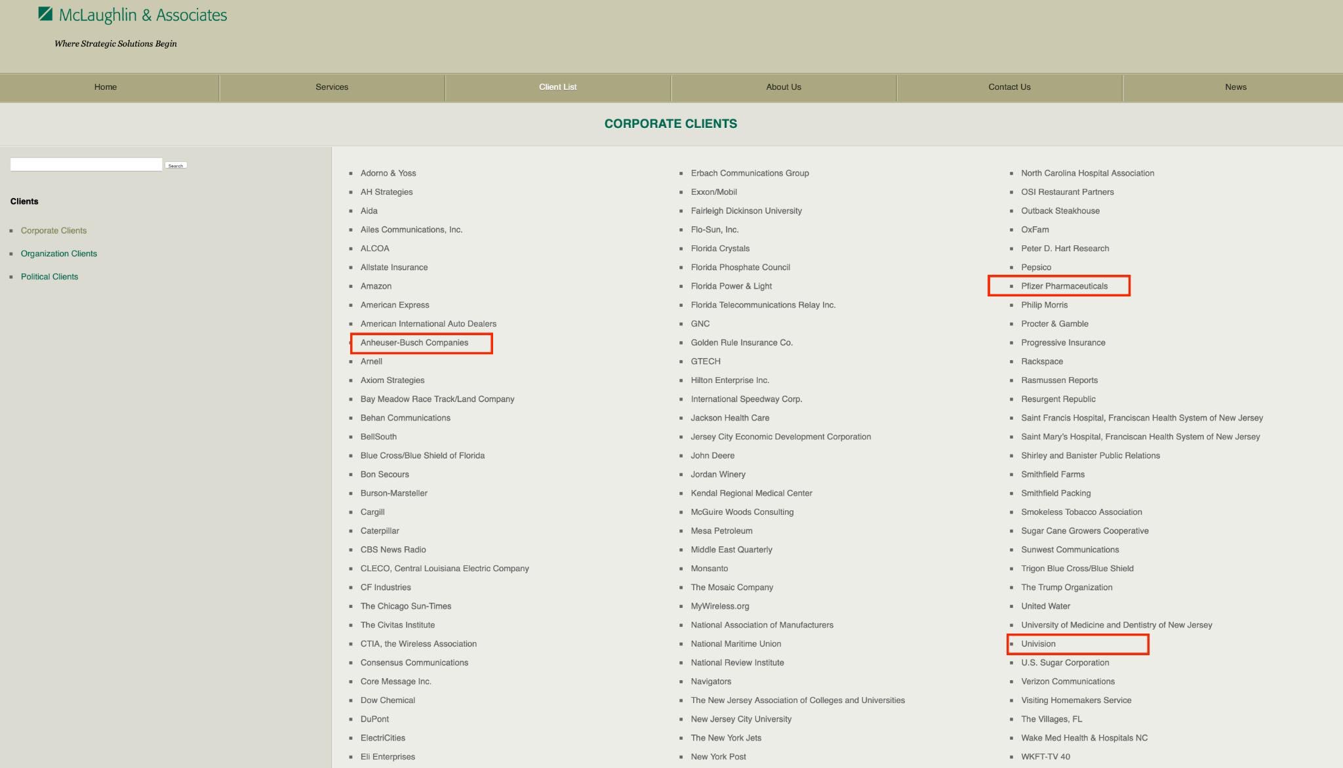Open the Contact Us page
1343x768 pixels.
pyautogui.click(x=1009, y=87)
